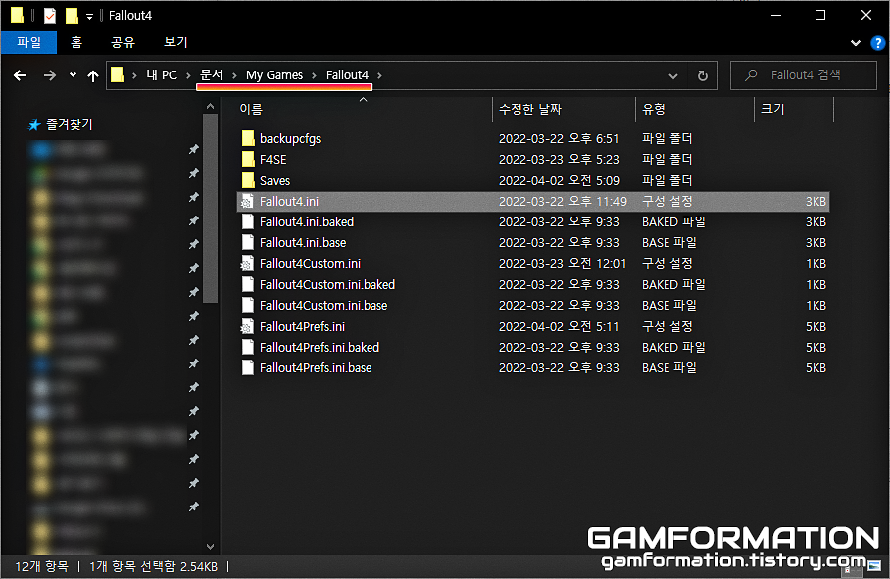Click the Saves folder name
Image resolution: width=890 pixels, height=579 pixels.
(275, 181)
